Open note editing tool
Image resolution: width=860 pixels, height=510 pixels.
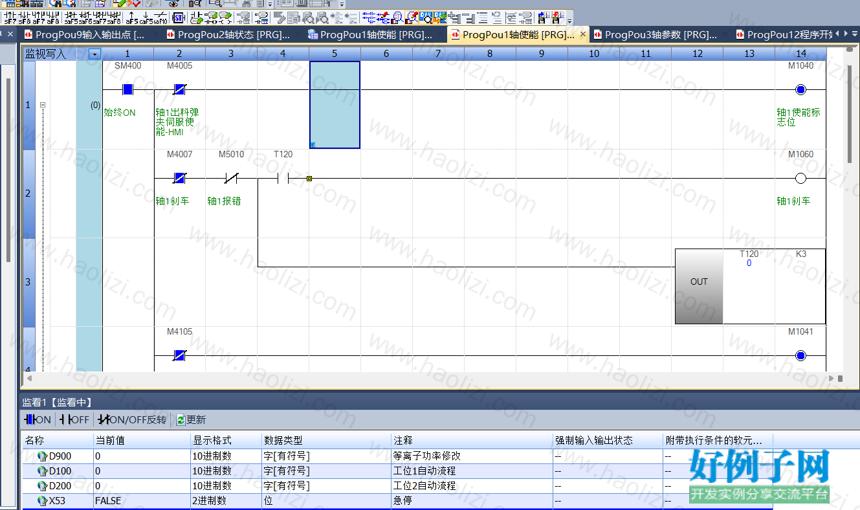[225, 17]
